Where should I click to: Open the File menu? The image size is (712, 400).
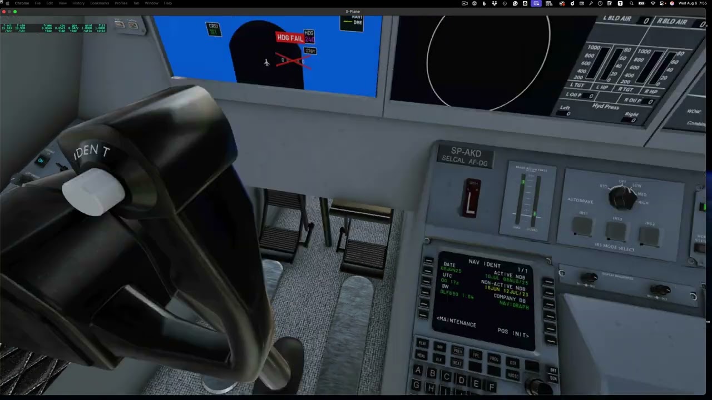37,3
